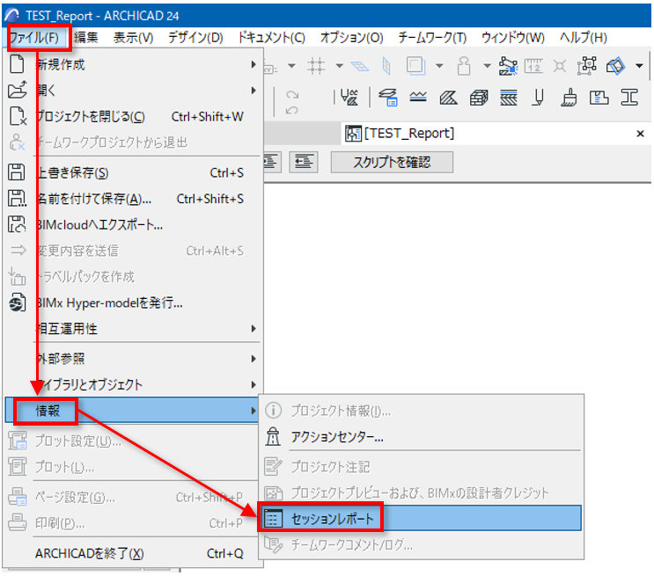Choose ARCHICADを終了(X)
Image resolution: width=654 pixels, height=576 pixels.
click(x=133, y=553)
